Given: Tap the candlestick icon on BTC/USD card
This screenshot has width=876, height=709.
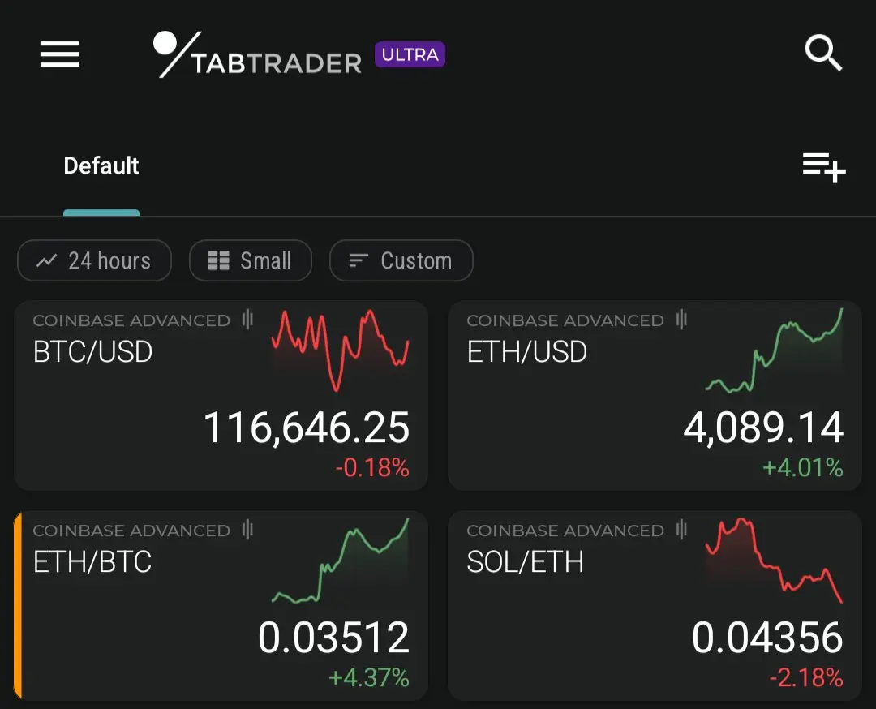Looking at the screenshot, I should 247,320.
